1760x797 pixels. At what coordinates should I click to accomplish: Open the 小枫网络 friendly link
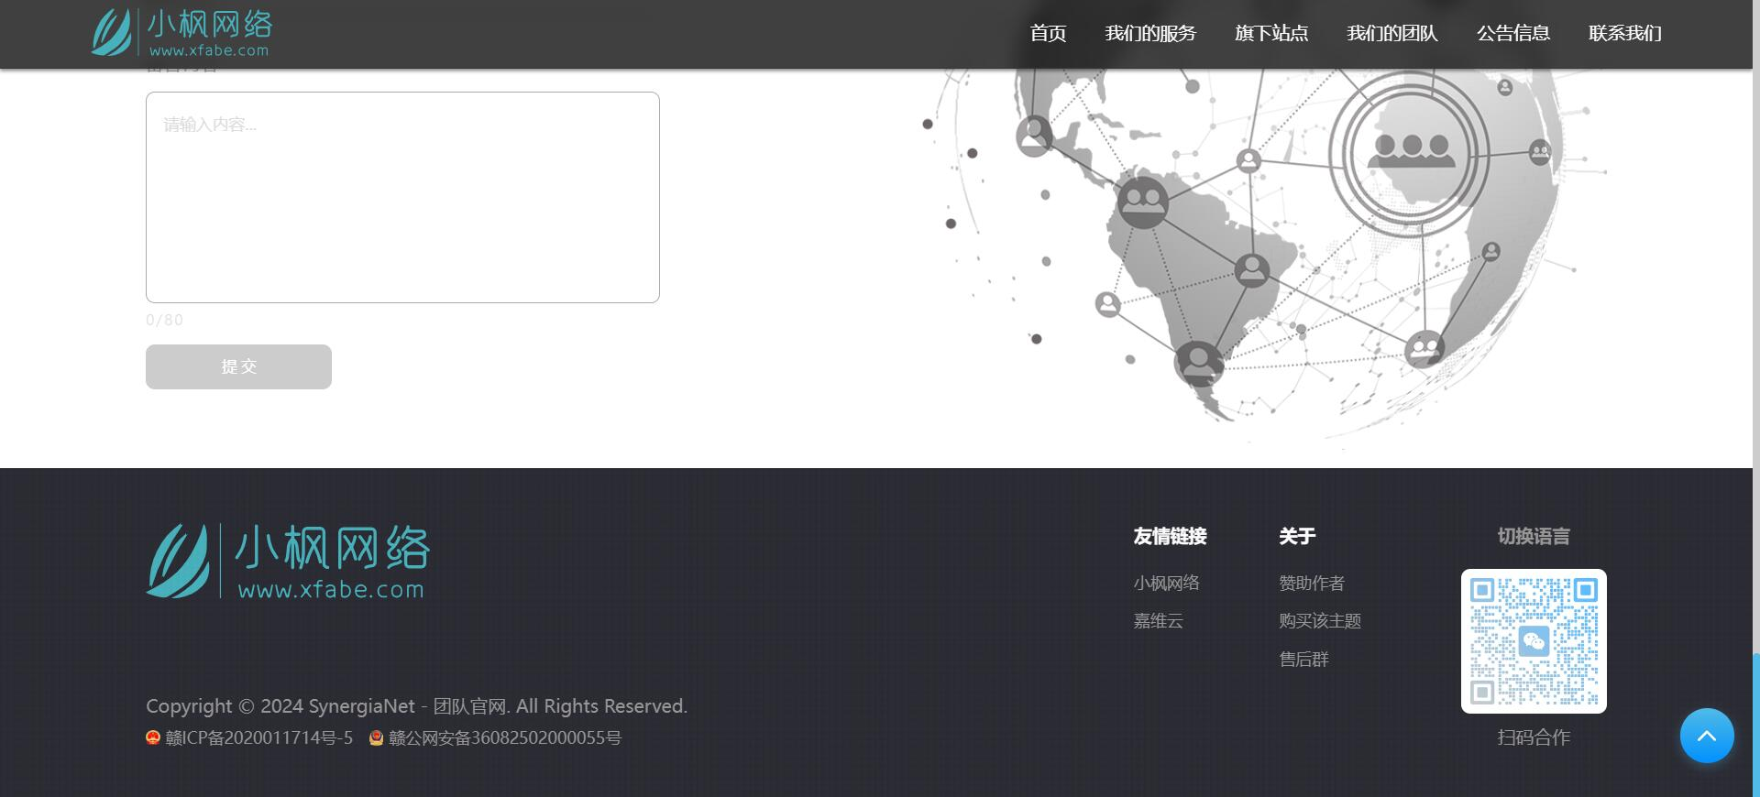1166,584
